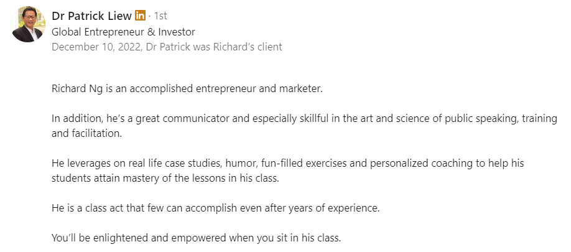This screenshot has width=571, height=252.
Task: Click the December 10, 2022 date text
Action: 96,47
